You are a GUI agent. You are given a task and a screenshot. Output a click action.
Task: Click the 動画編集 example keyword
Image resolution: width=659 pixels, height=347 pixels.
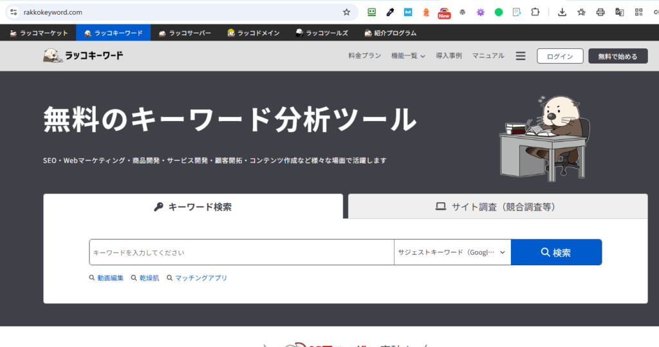tap(110, 278)
